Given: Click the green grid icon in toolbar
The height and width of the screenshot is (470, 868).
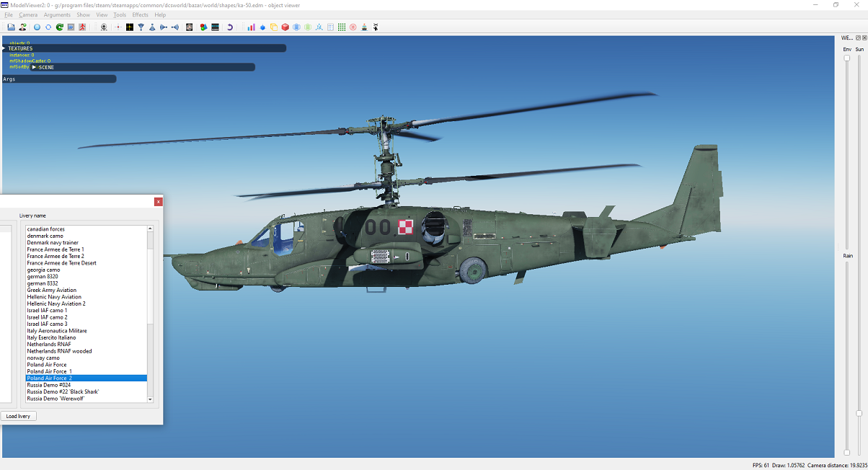Looking at the screenshot, I should (x=342, y=27).
